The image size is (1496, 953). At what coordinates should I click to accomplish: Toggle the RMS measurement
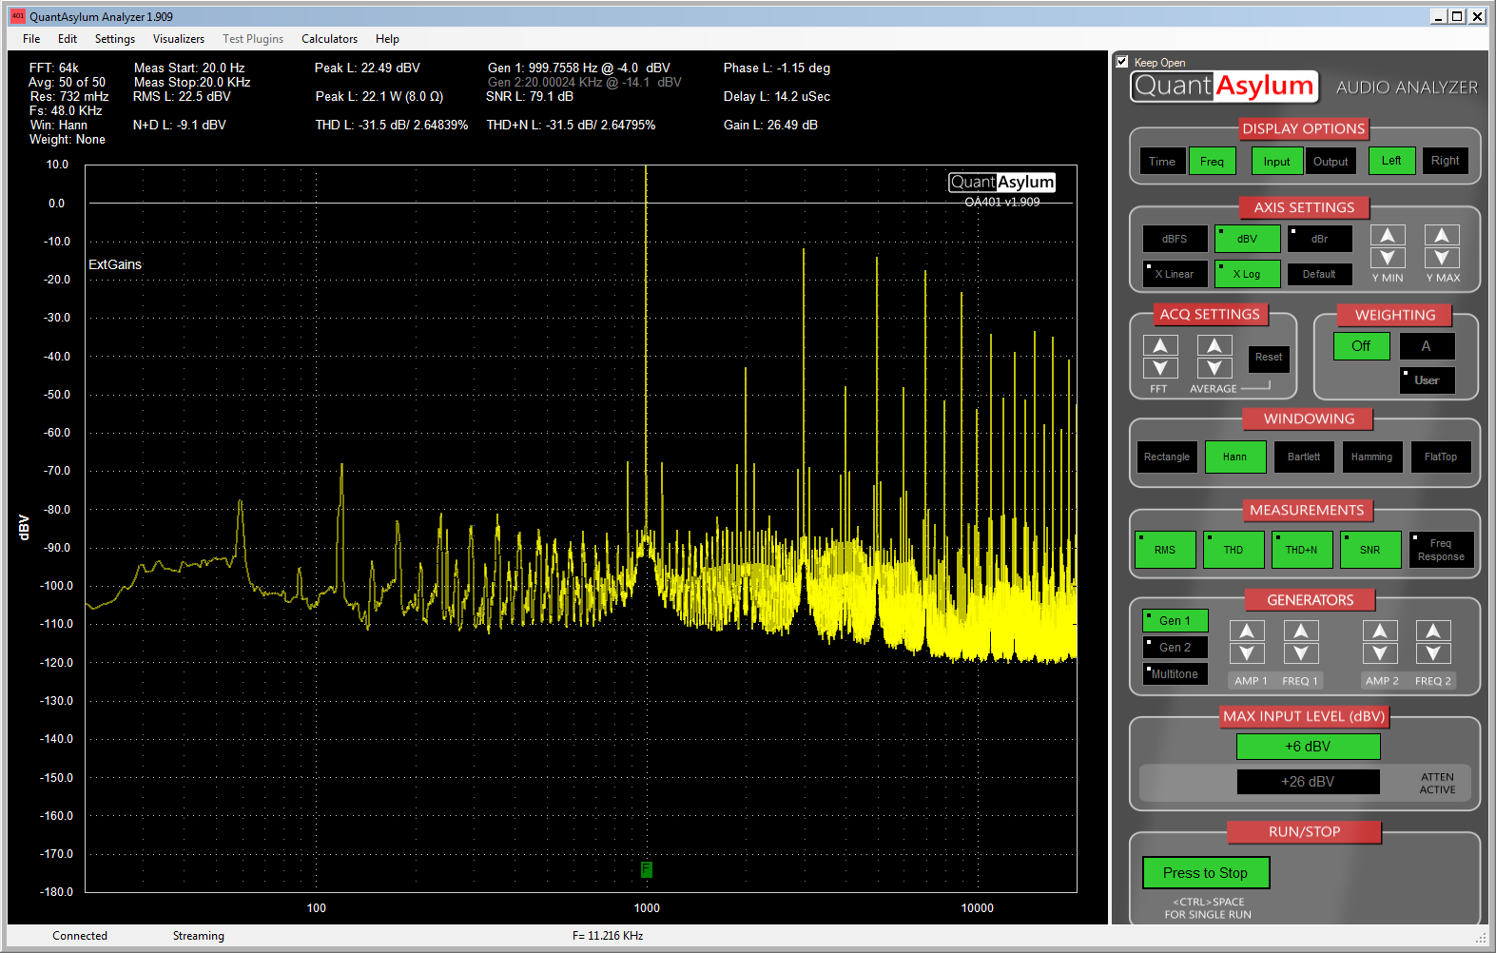[1165, 550]
